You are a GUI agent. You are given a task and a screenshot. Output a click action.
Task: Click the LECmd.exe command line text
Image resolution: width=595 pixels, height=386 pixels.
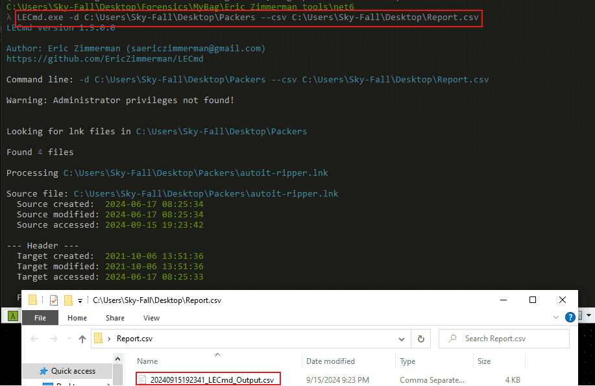coord(248,18)
